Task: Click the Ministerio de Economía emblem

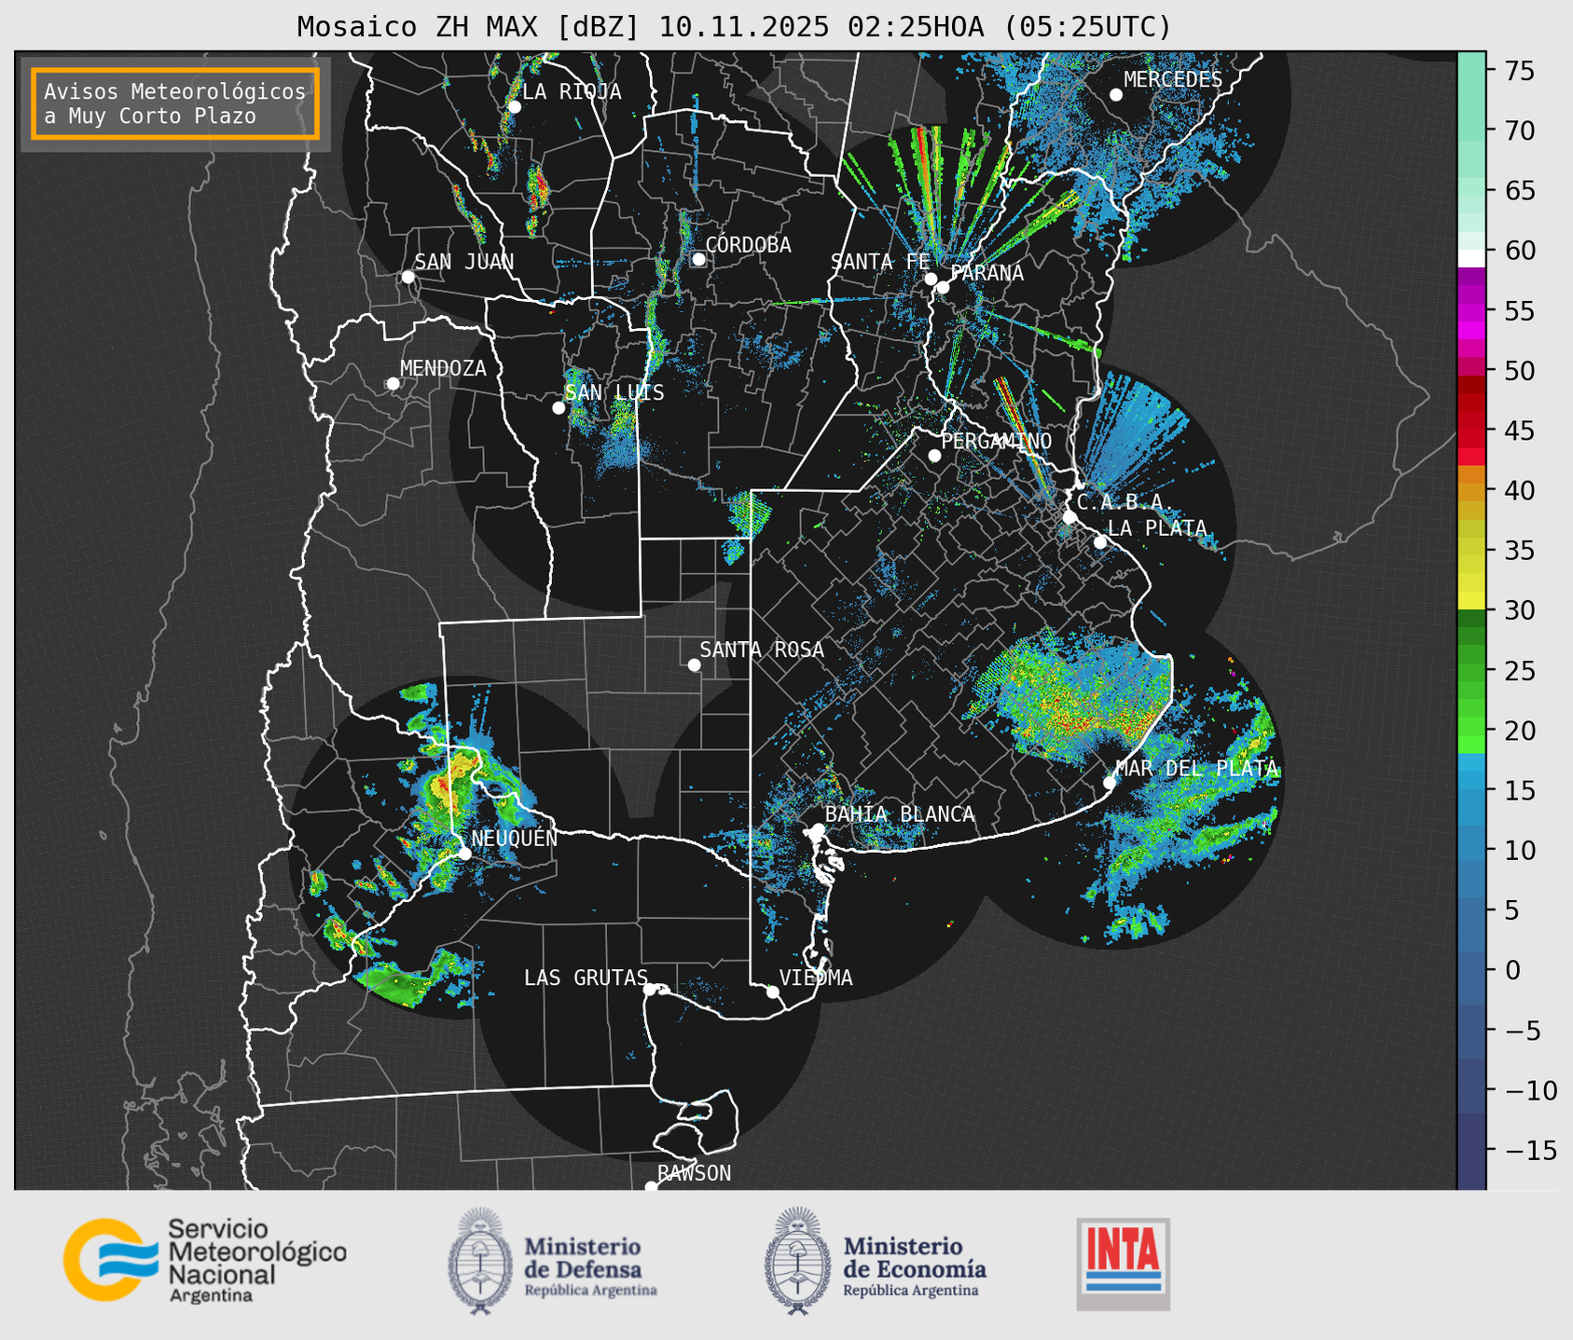Action: click(x=797, y=1262)
